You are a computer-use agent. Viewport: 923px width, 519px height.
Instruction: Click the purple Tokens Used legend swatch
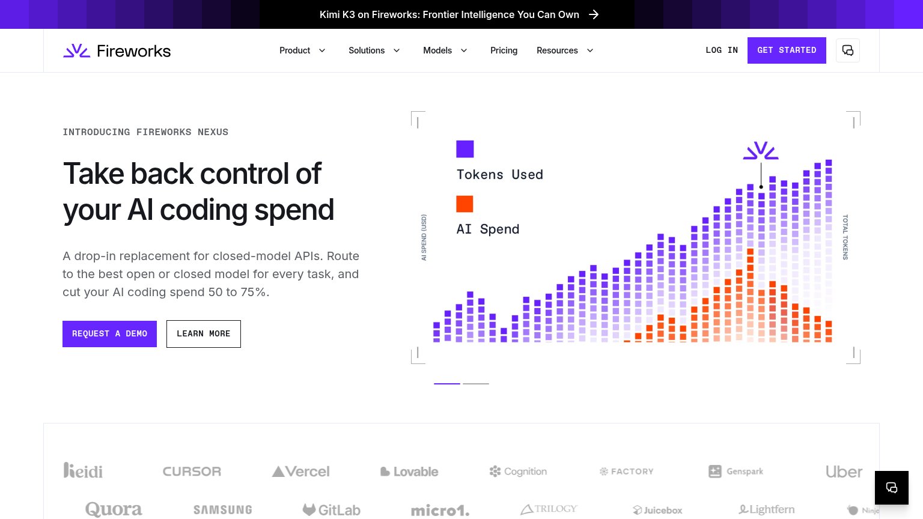coord(465,149)
